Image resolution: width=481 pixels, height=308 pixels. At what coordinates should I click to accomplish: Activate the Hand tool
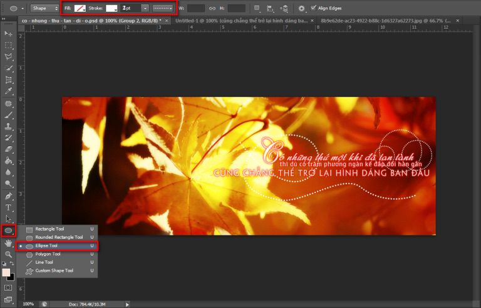9,243
